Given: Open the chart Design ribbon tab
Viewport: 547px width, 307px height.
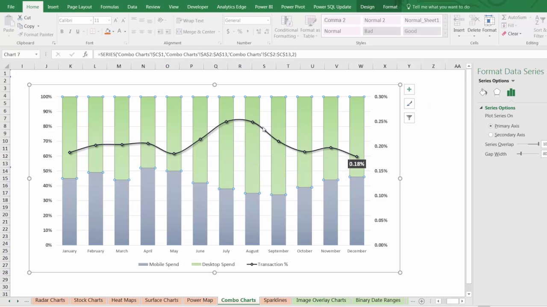Looking at the screenshot, I should tap(367, 7).
